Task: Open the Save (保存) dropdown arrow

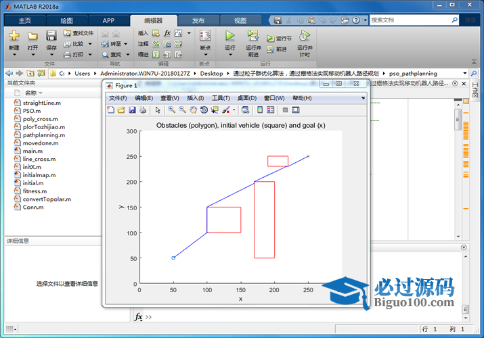Action: 51,55
